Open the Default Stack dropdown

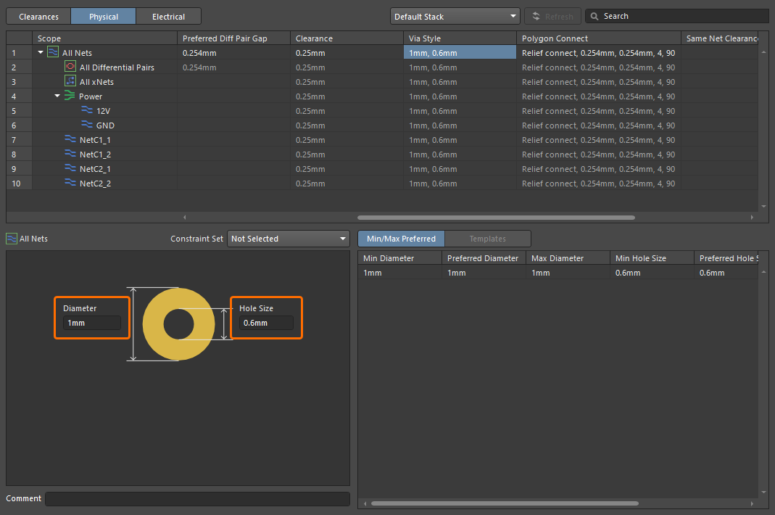455,16
